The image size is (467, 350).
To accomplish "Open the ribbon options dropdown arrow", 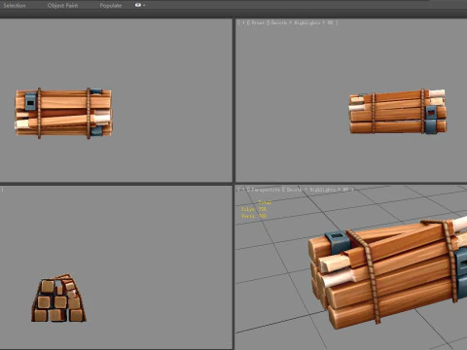I will coord(144,5).
